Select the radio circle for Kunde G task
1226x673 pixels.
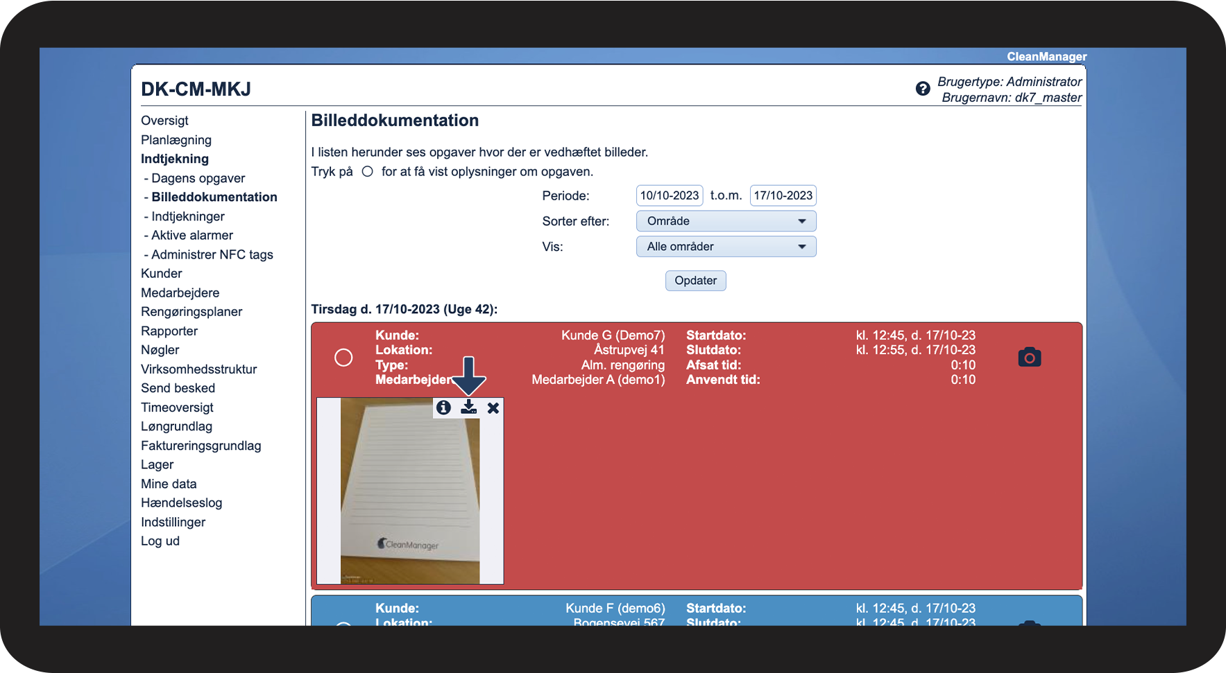tap(343, 358)
